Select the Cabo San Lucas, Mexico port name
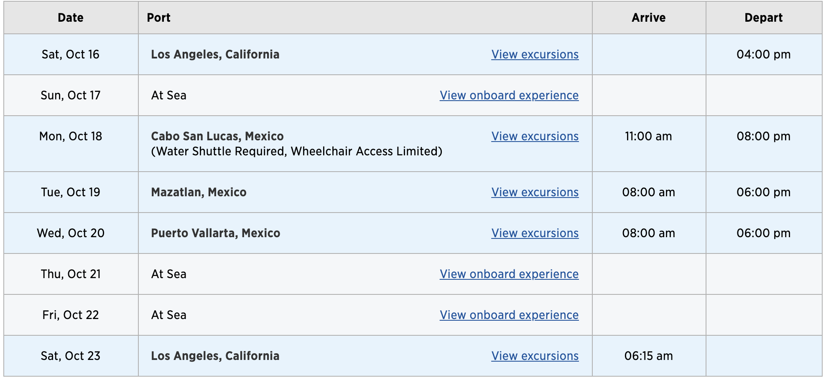The image size is (826, 380). pyautogui.click(x=217, y=136)
